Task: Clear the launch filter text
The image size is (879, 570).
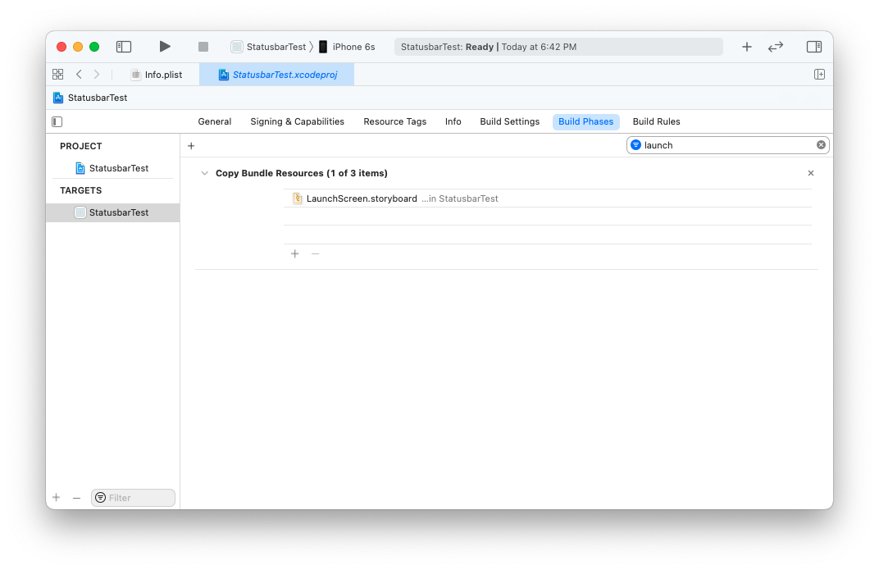Action: click(x=821, y=145)
